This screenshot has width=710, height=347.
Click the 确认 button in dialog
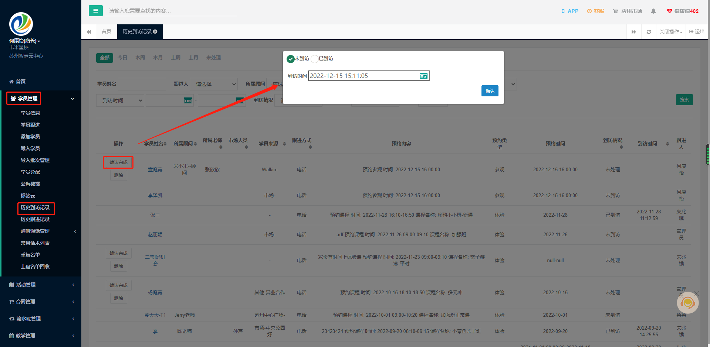pyautogui.click(x=490, y=91)
